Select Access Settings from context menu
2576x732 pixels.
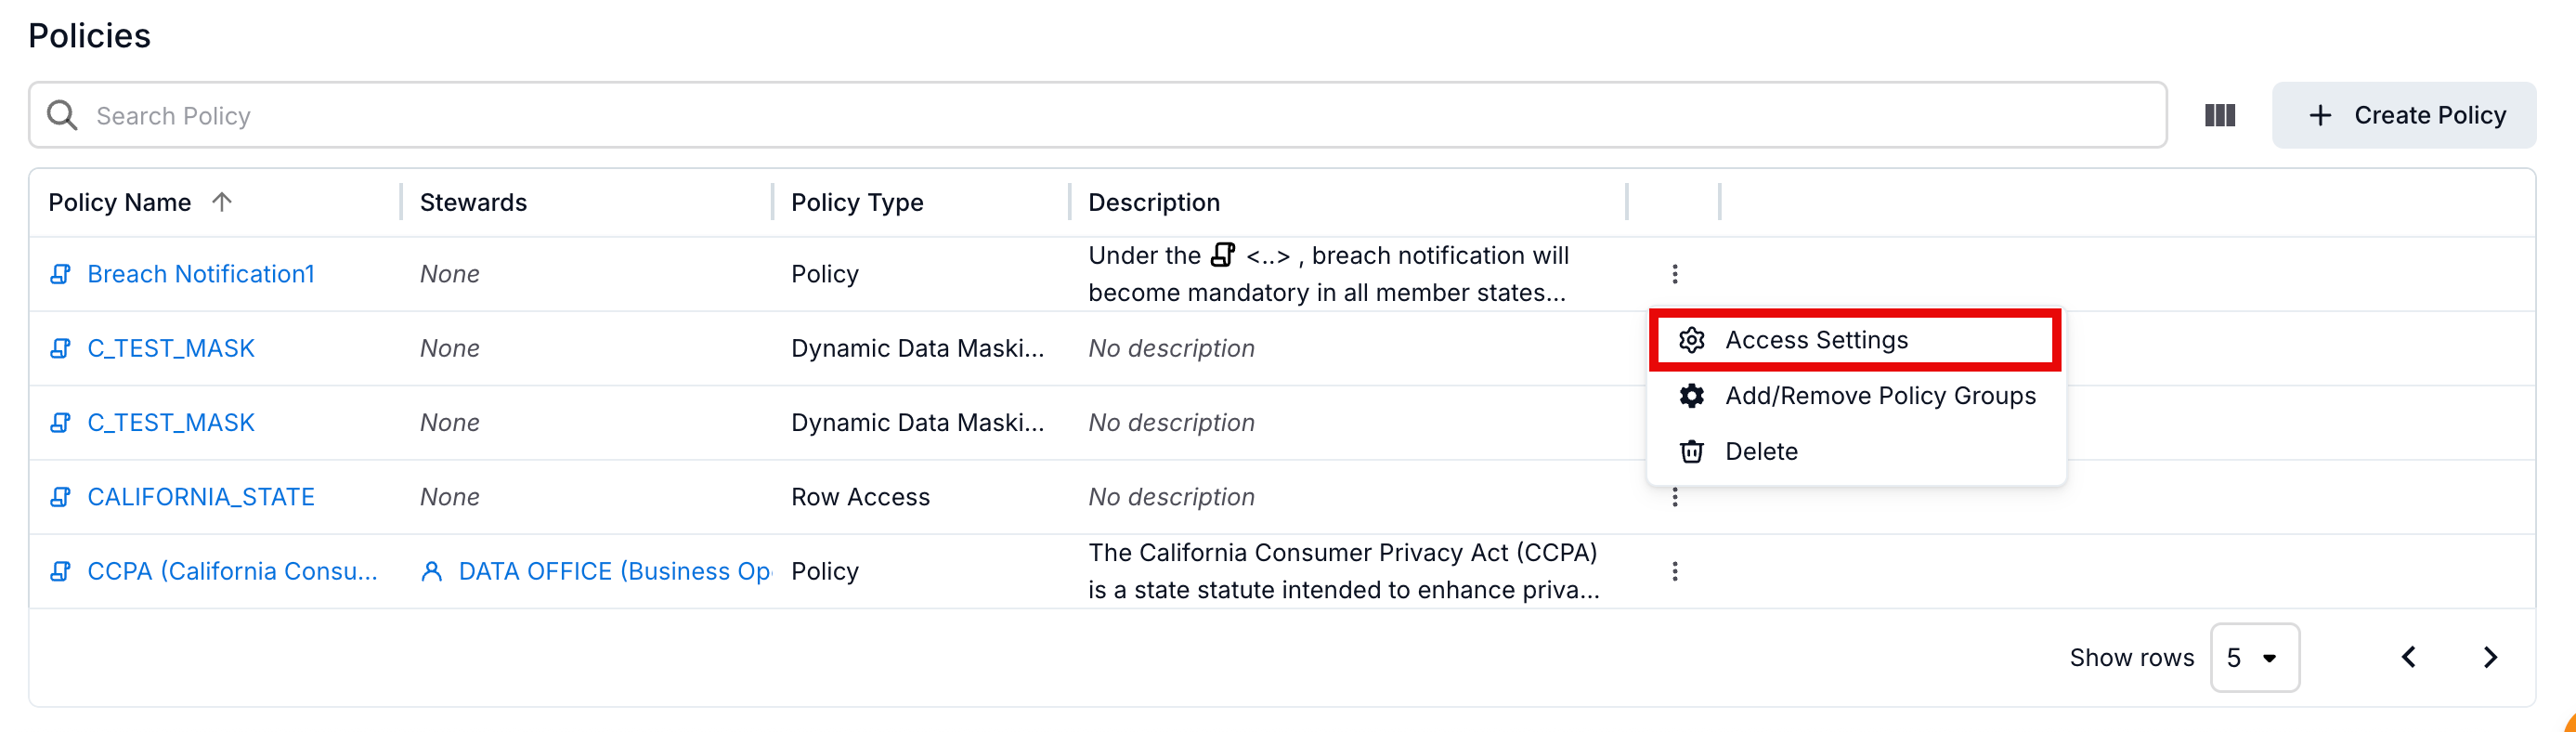tap(1815, 340)
